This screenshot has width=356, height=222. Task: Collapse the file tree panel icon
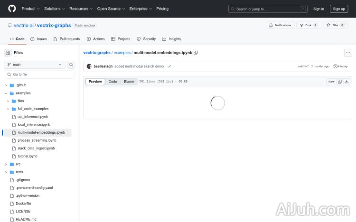pyautogui.click(x=8, y=53)
